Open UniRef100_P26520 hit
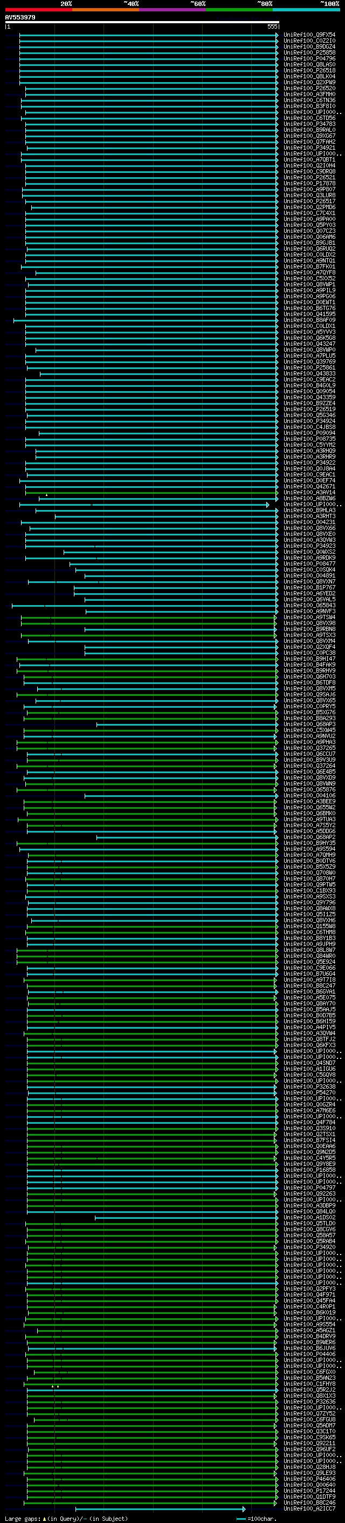The image size is (345, 1523). [309, 88]
